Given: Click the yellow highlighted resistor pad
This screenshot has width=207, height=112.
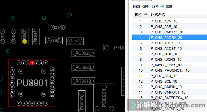Looking at the screenshot, I should click(x=25, y=41).
